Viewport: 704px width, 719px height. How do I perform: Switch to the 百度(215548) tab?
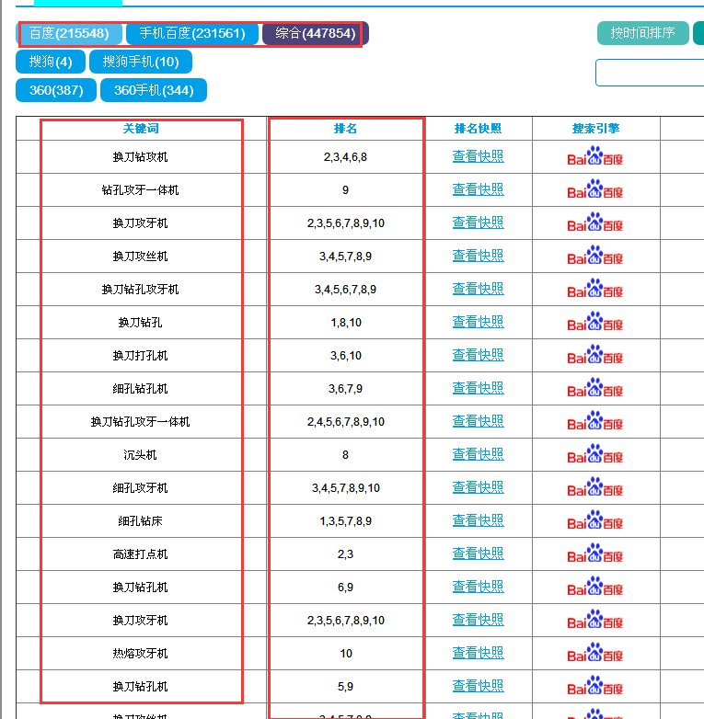pos(69,33)
